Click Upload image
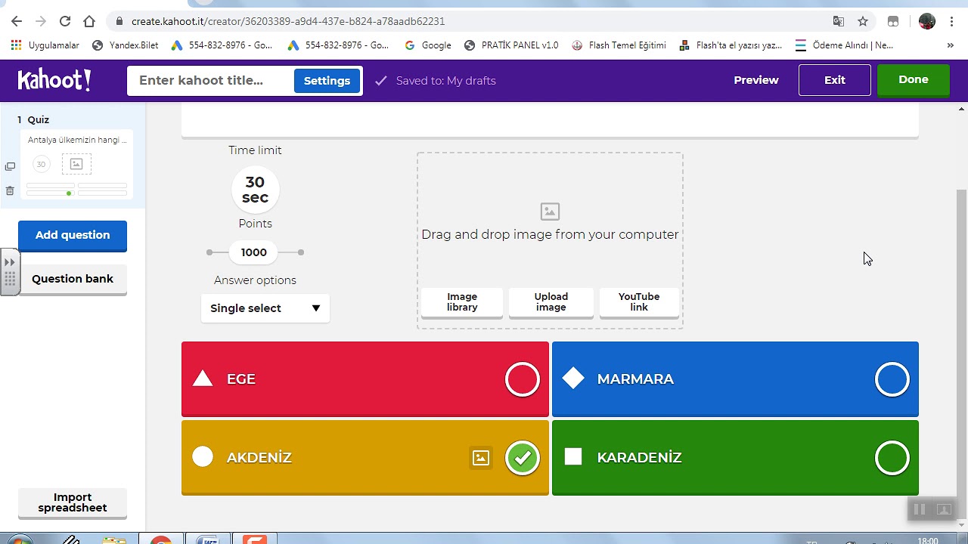The width and height of the screenshot is (968, 544). 551,302
